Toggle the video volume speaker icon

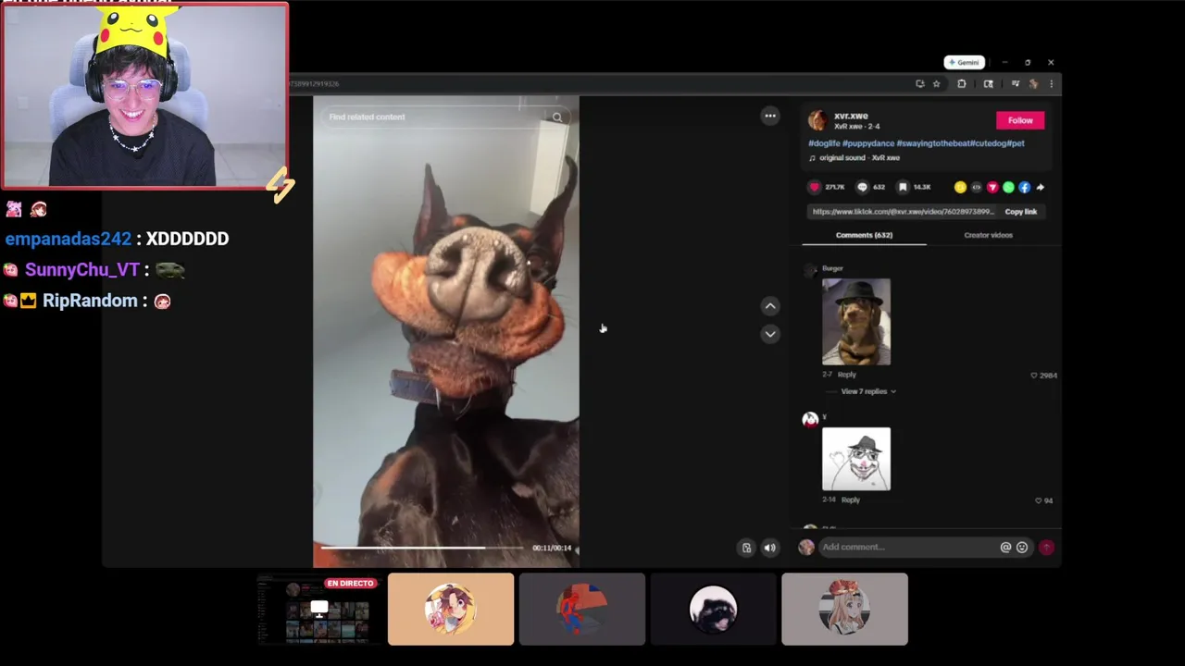(770, 548)
